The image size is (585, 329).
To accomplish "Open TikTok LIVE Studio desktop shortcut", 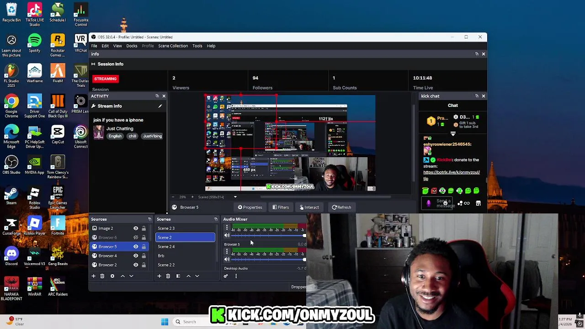I will click(x=34, y=15).
